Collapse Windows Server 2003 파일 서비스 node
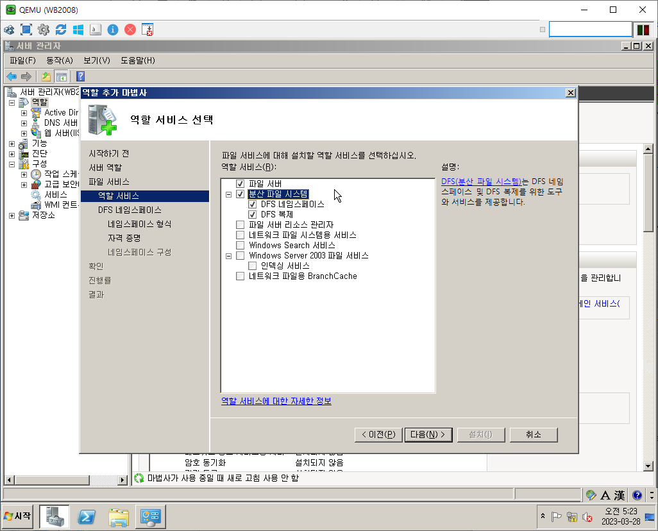Image resolution: width=658 pixels, height=531 pixels. pyautogui.click(x=229, y=256)
